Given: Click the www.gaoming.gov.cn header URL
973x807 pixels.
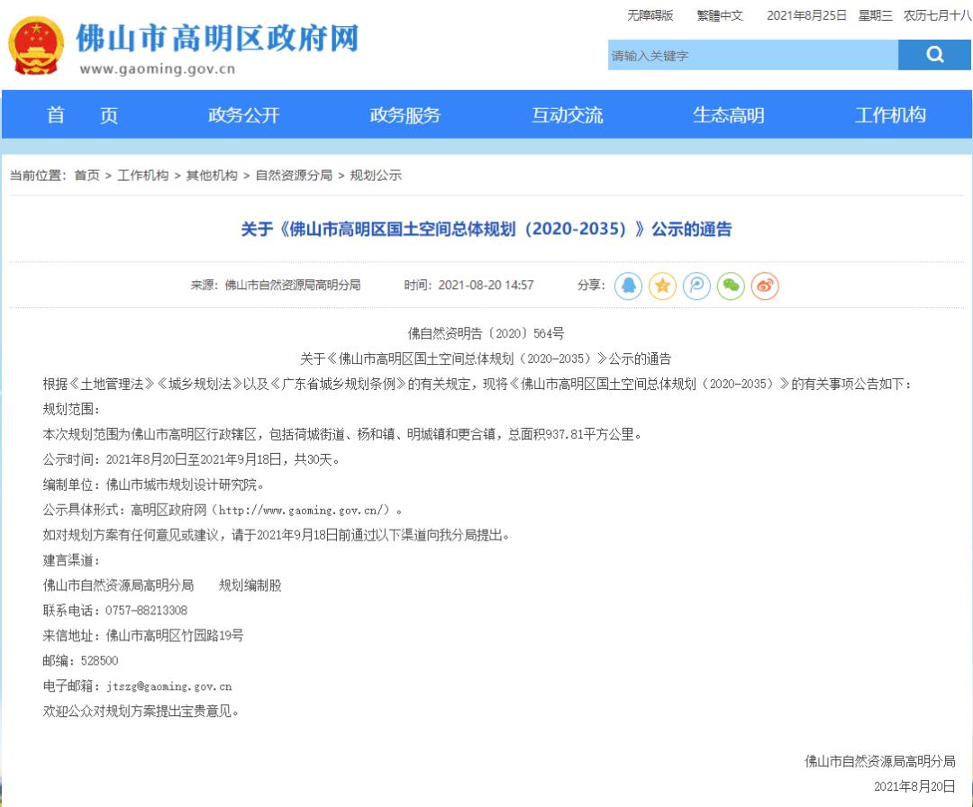Looking at the screenshot, I should click(x=158, y=68).
